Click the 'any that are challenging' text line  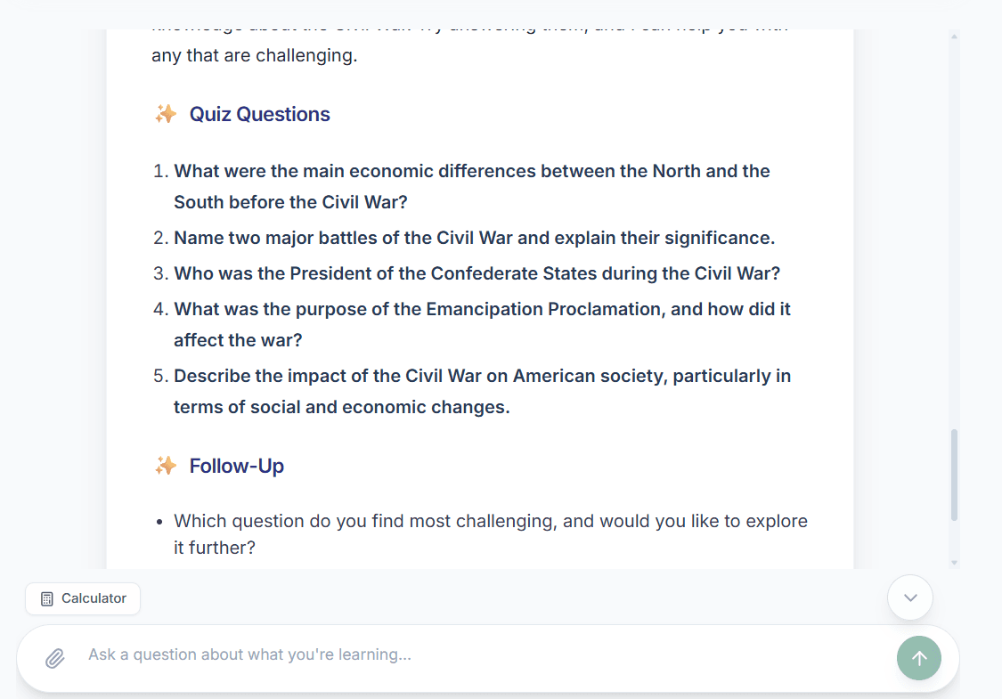coord(254,55)
